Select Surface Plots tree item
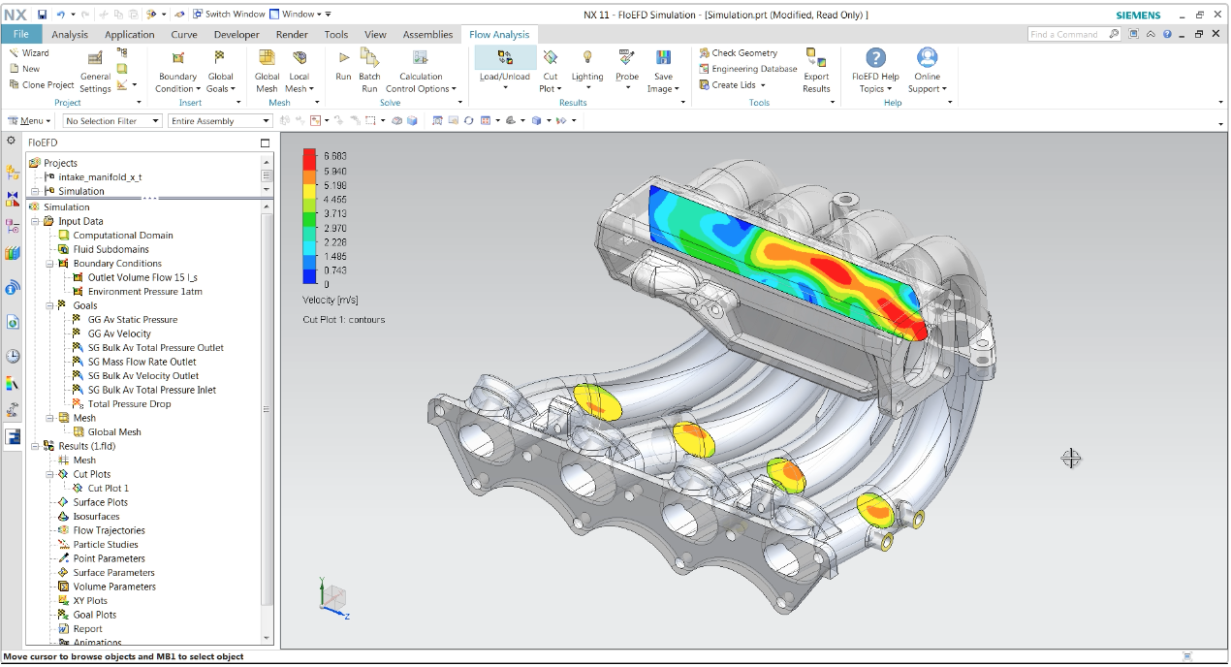1231x667 pixels. 100,502
